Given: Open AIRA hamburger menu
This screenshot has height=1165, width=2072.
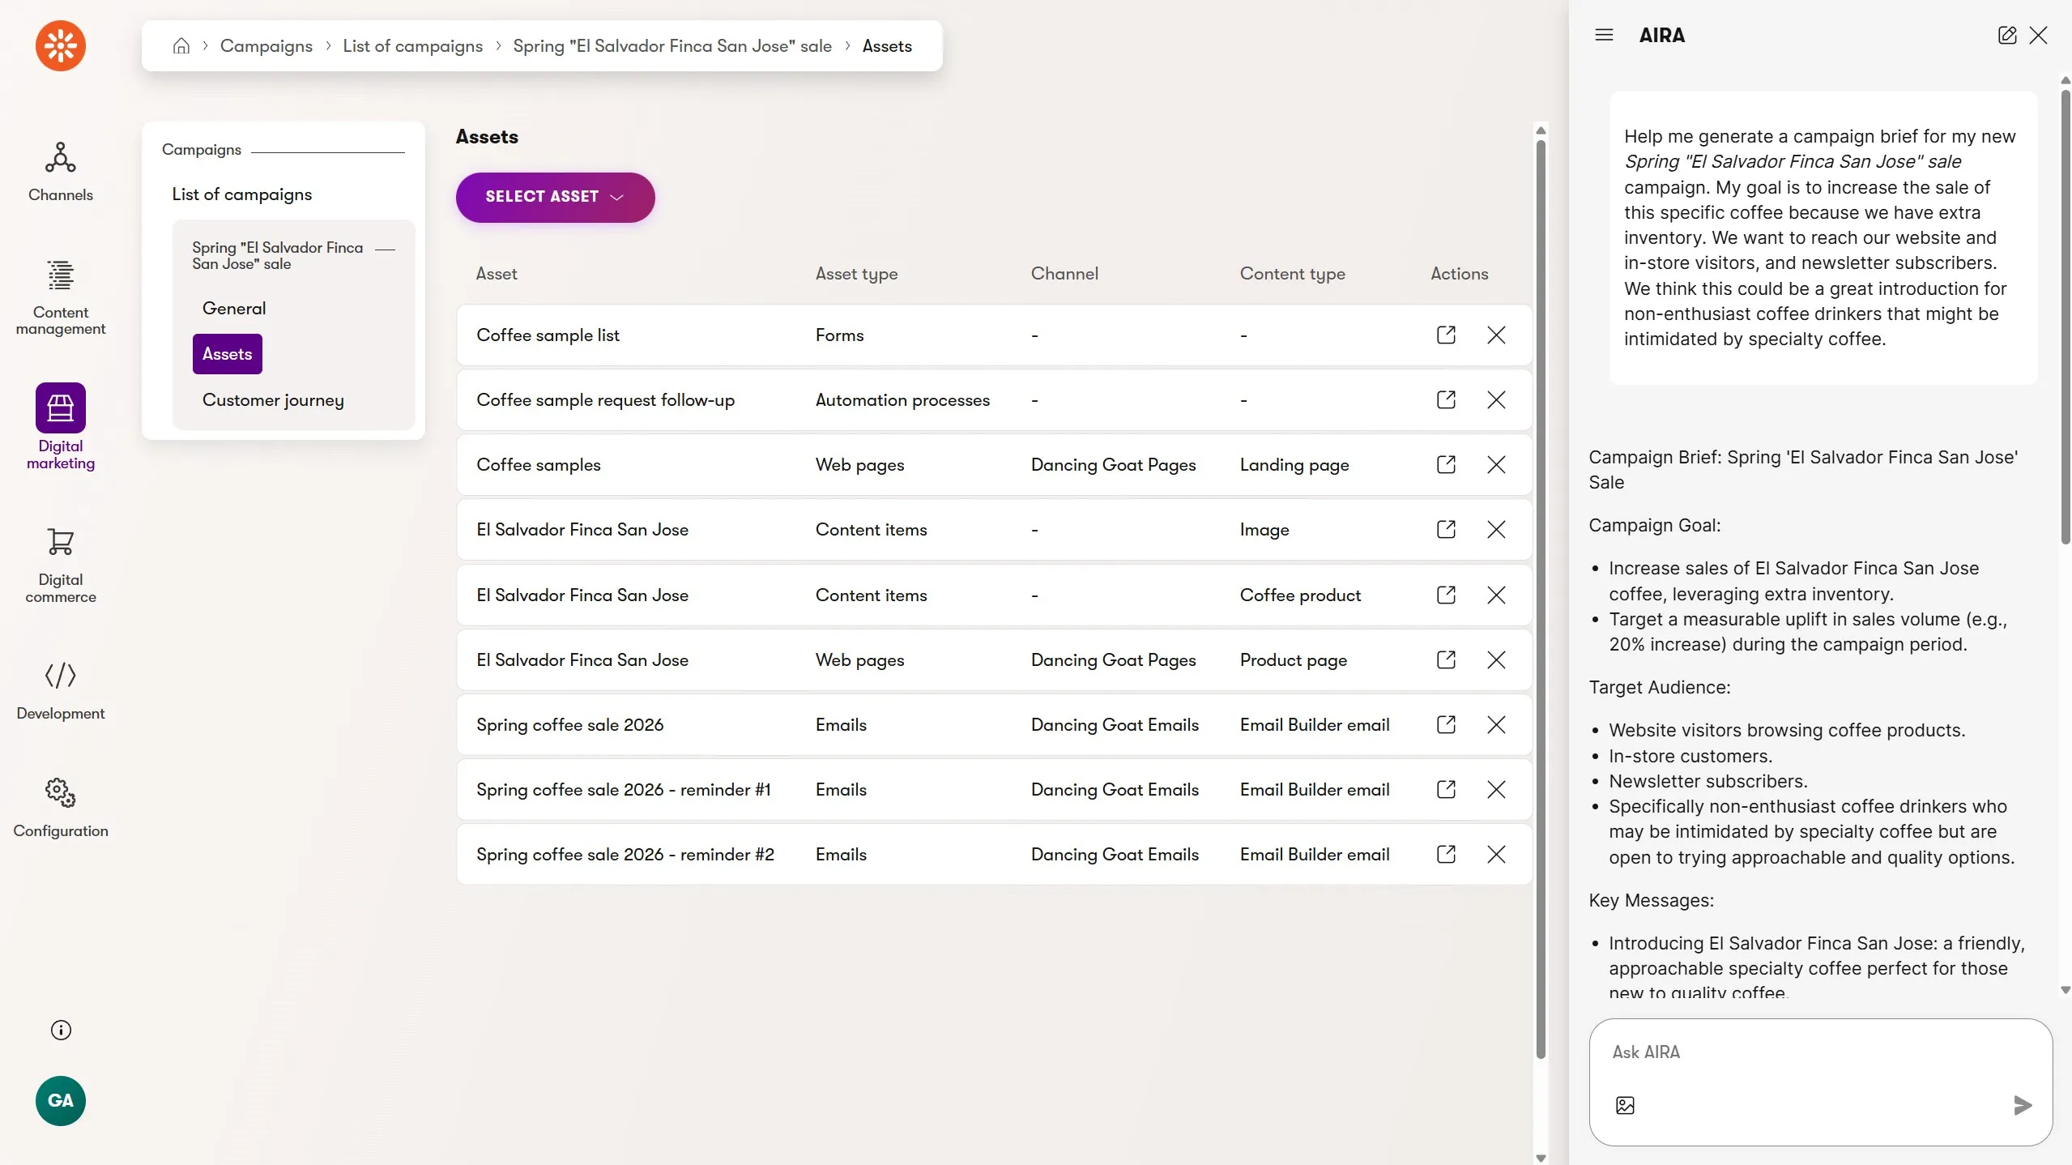Looking at the screenshot, I should coord(1604,36).
